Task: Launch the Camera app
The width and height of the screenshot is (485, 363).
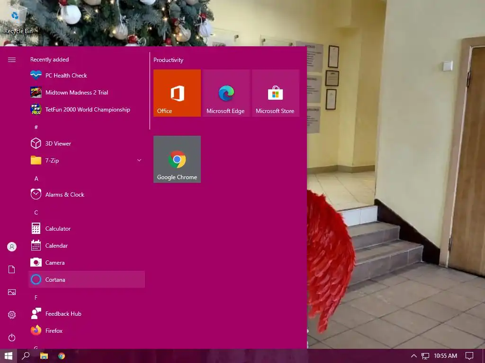Action: click(87, 262)
